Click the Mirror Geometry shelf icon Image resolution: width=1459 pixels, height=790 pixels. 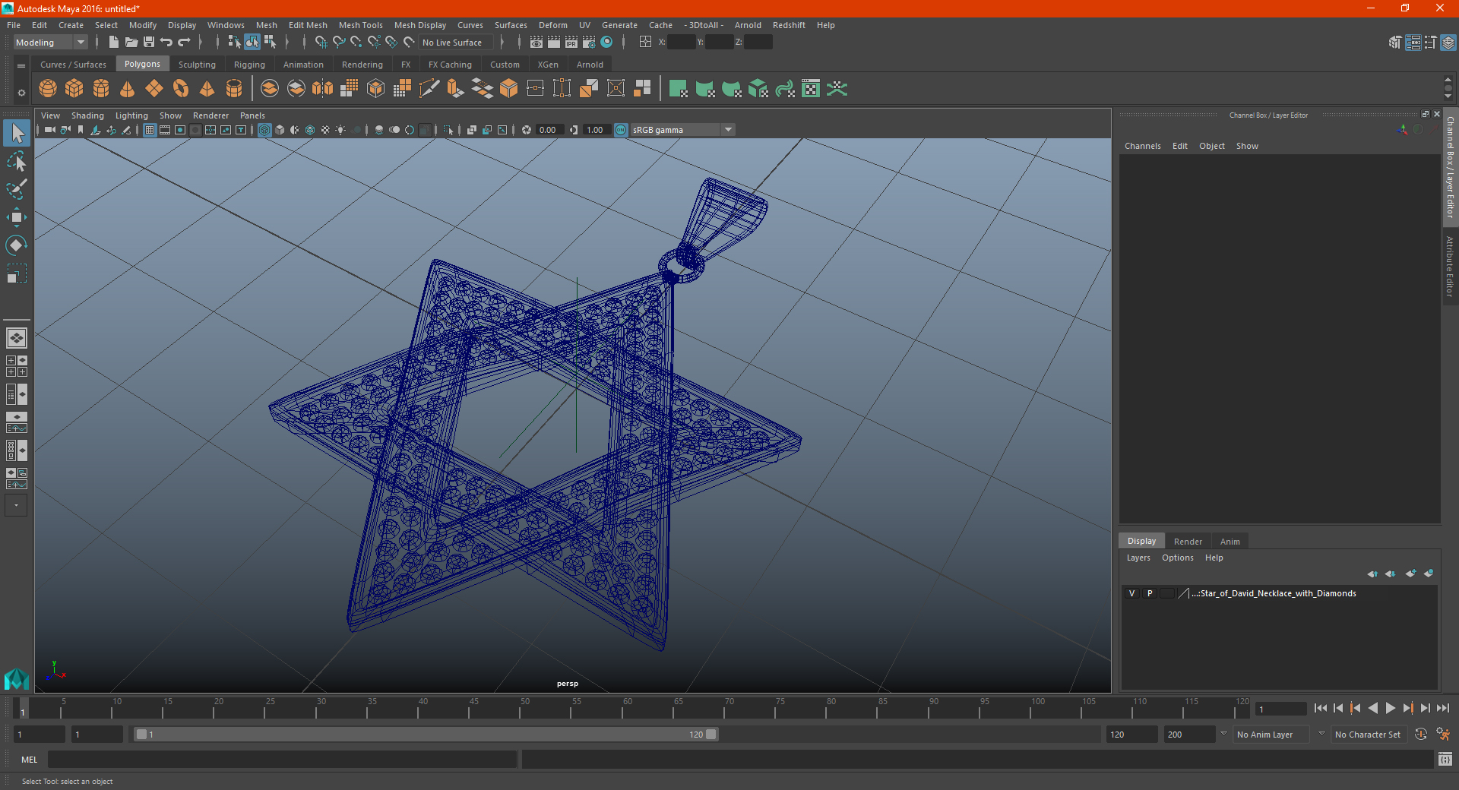[x=323, y=89]
